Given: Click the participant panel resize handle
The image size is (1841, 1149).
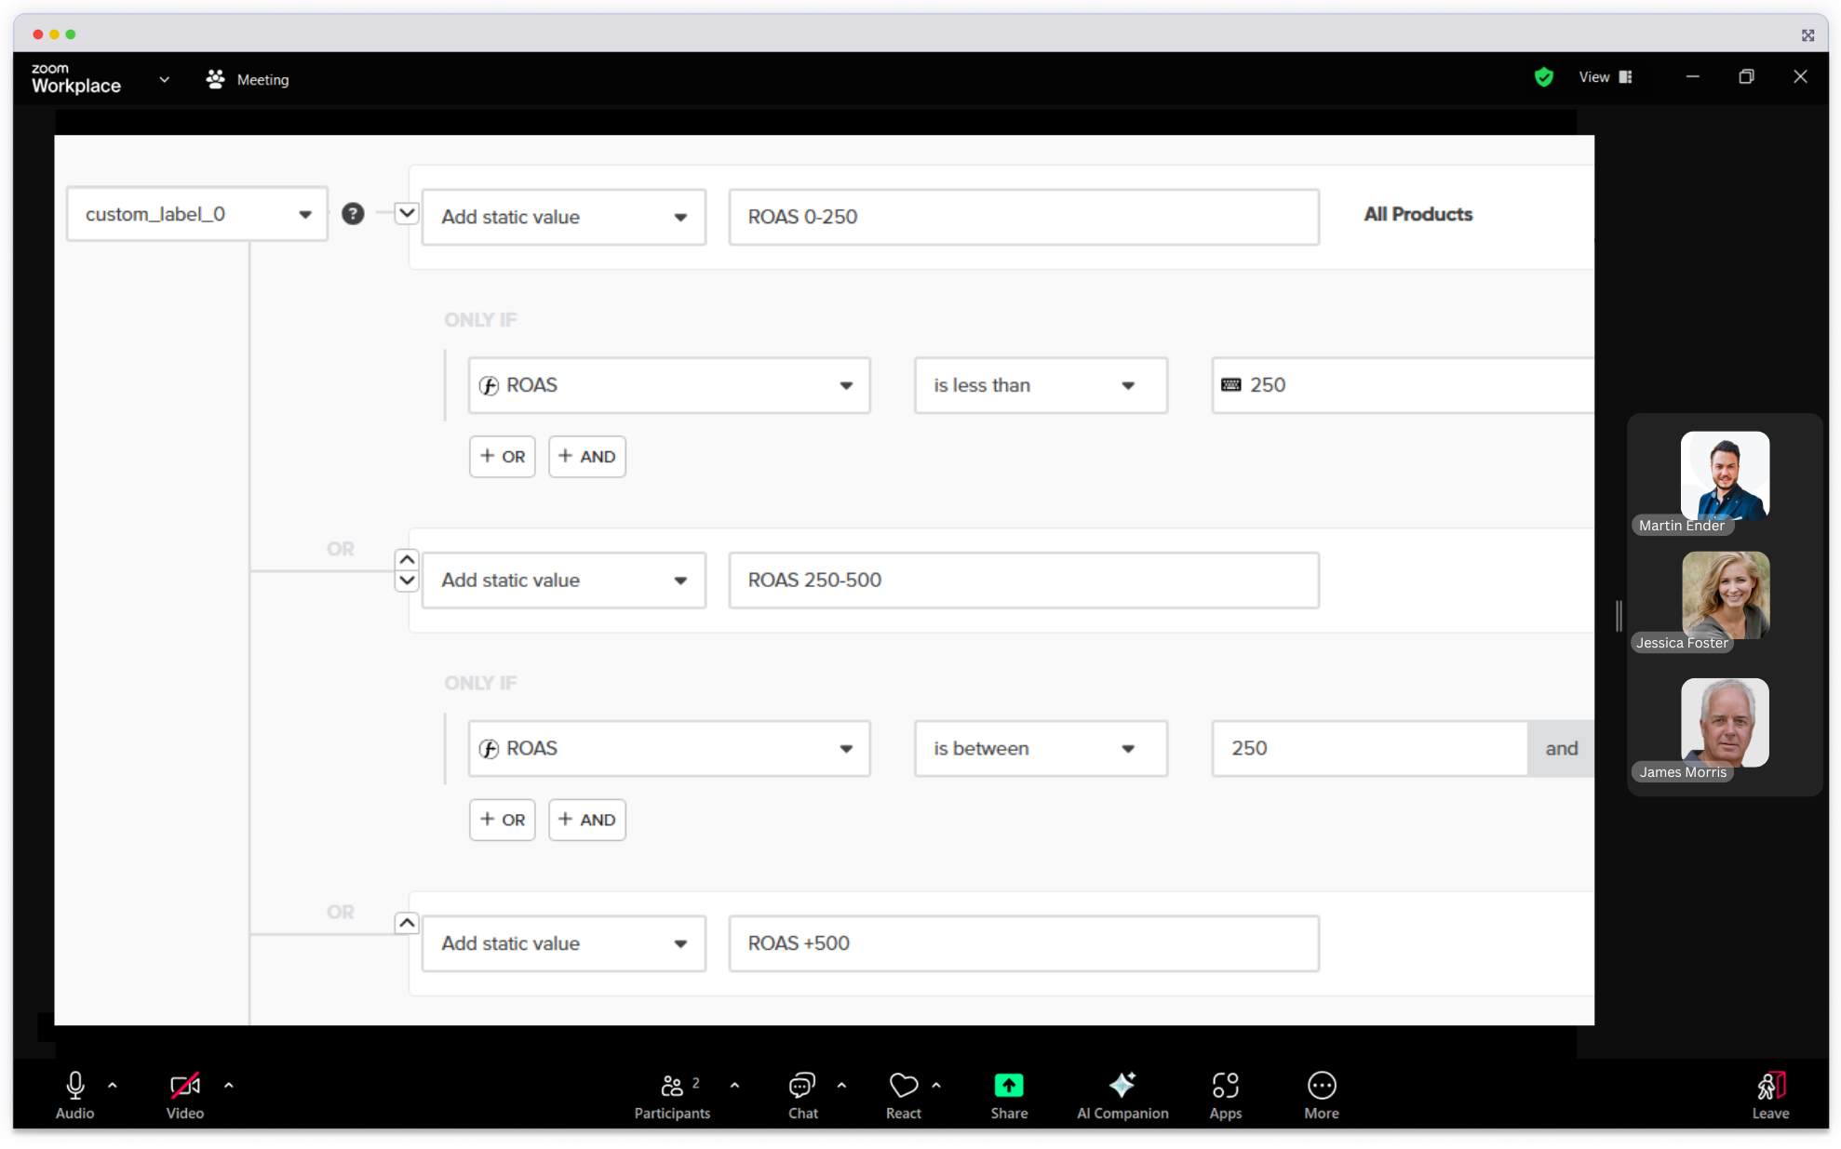Looking at the screenshot, I should tap(1619, 615).
